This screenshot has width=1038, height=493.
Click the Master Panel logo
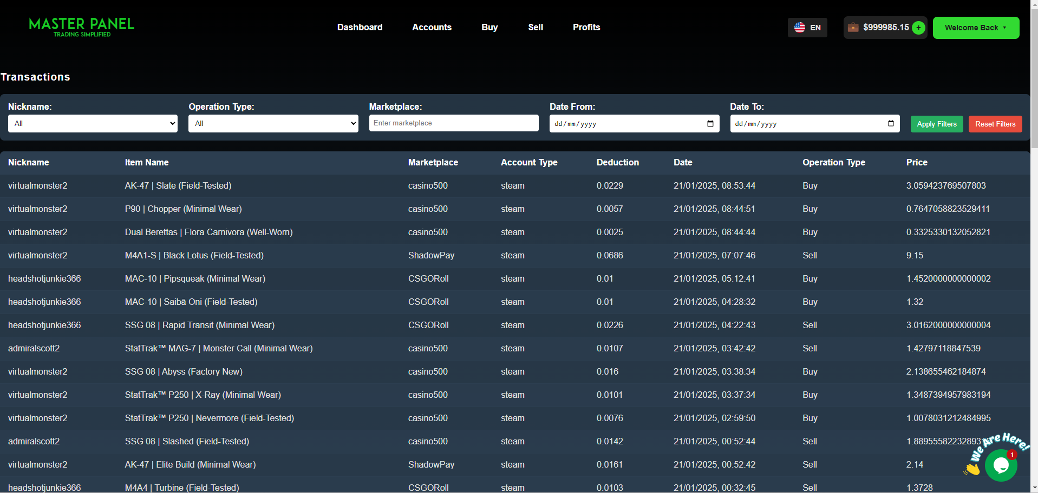pos(82,27)
